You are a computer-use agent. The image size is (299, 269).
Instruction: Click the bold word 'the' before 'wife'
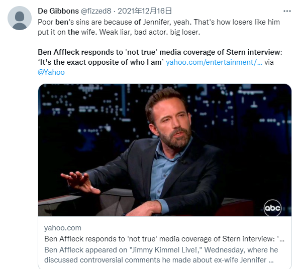pos(73,32)
